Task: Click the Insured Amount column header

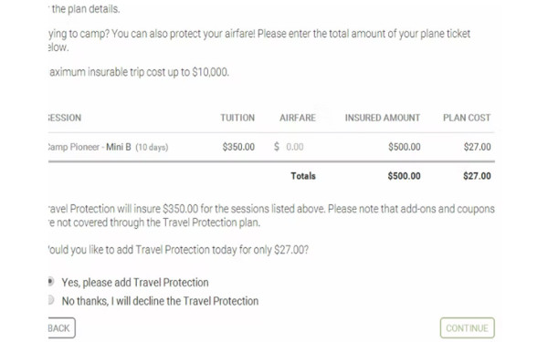Action: (383, 118)
